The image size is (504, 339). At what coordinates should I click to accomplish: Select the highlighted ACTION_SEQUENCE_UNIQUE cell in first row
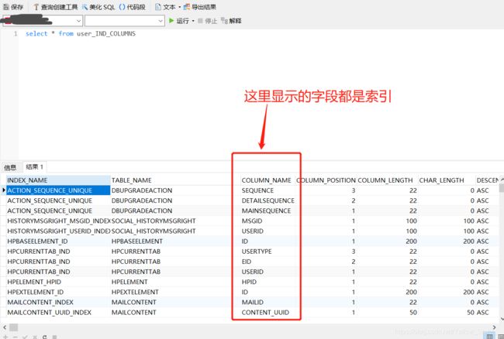(x=58, y=190)
